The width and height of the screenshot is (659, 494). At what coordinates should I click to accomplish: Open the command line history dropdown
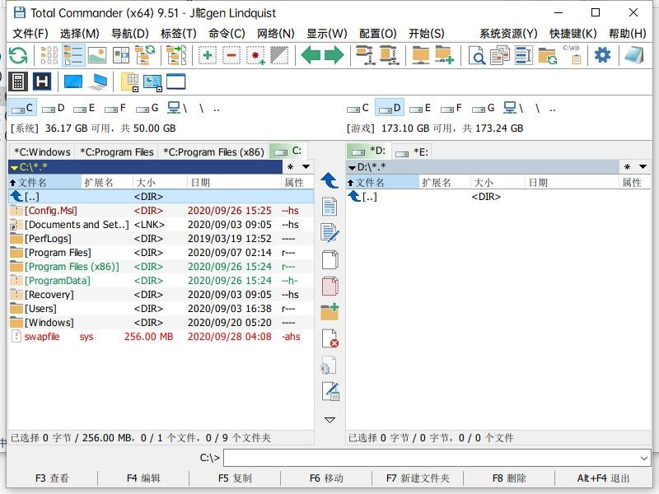point(643,458)
